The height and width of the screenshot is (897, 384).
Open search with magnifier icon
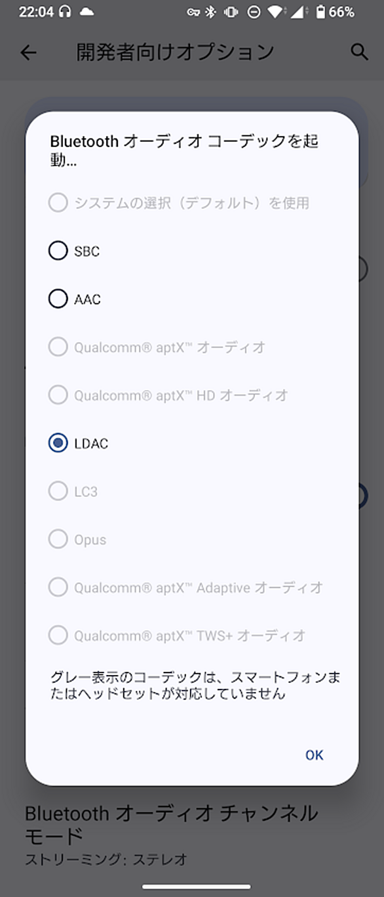coord(359,53)
